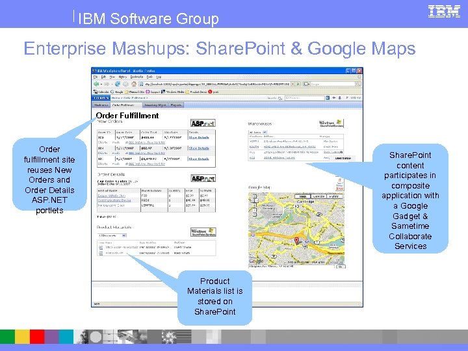
Task: Open the Google bookmark in bookmarks toolbar
Action: [117, 92]
